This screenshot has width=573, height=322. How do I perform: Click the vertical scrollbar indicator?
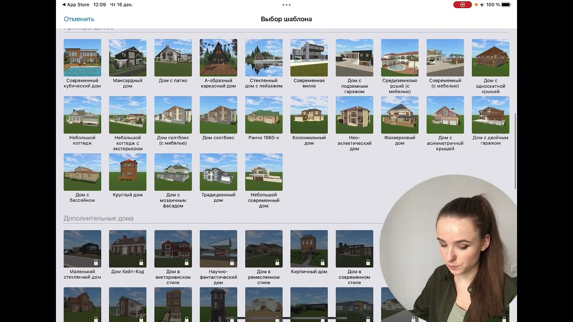point(515,151)
